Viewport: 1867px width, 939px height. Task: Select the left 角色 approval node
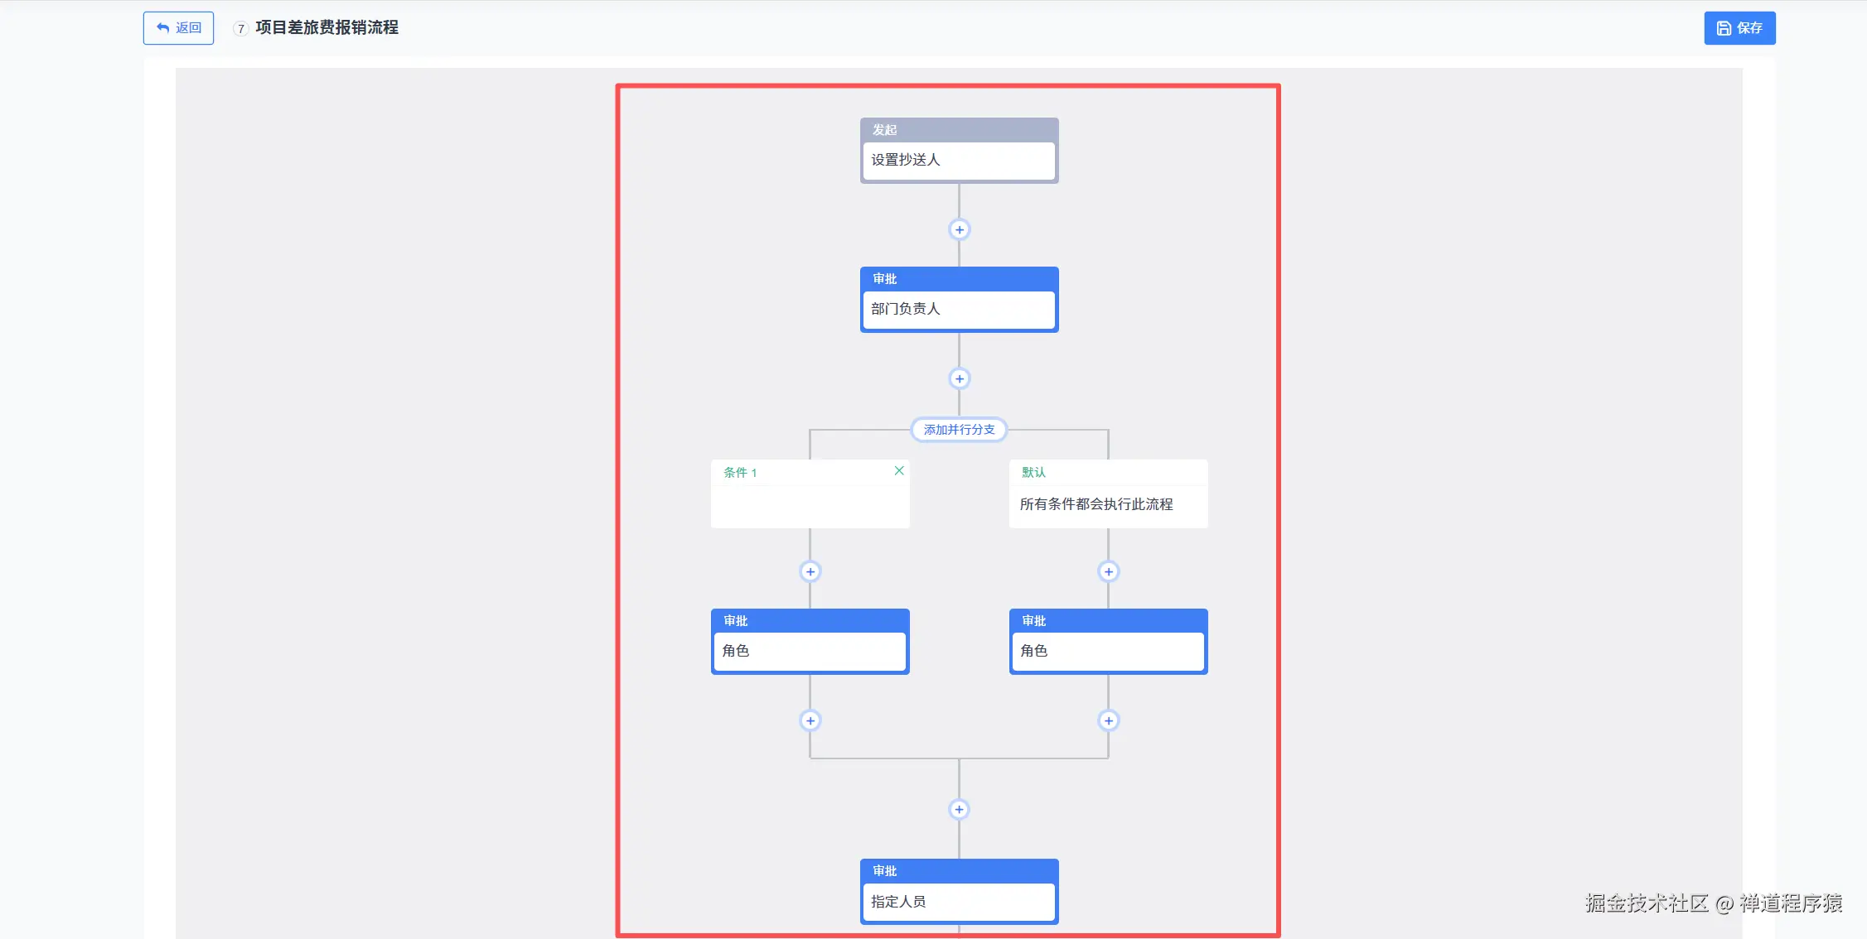coord(810,651)
